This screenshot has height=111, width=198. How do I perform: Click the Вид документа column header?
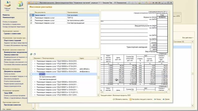50,12
